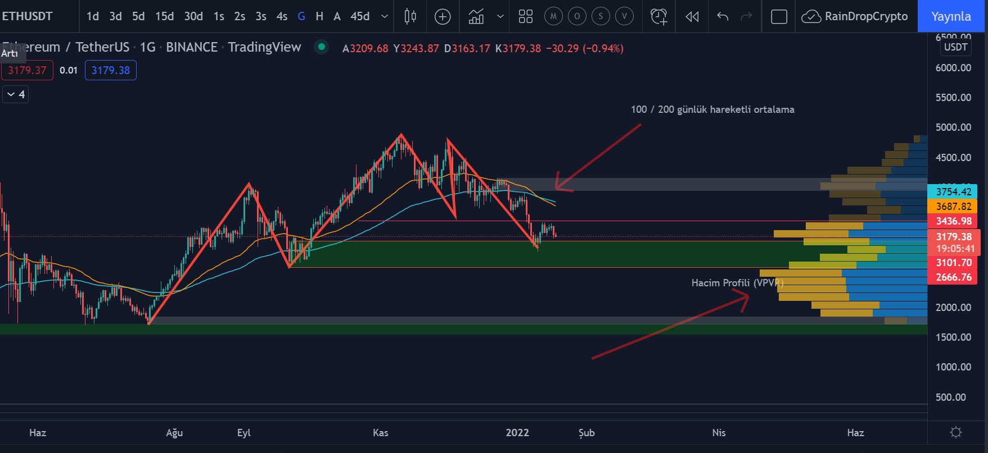Image resolution: width=988 pixels, height=453 pixels.
Task: Click the ETHUSDT symbol search field
Action: (x=28, y=16)
